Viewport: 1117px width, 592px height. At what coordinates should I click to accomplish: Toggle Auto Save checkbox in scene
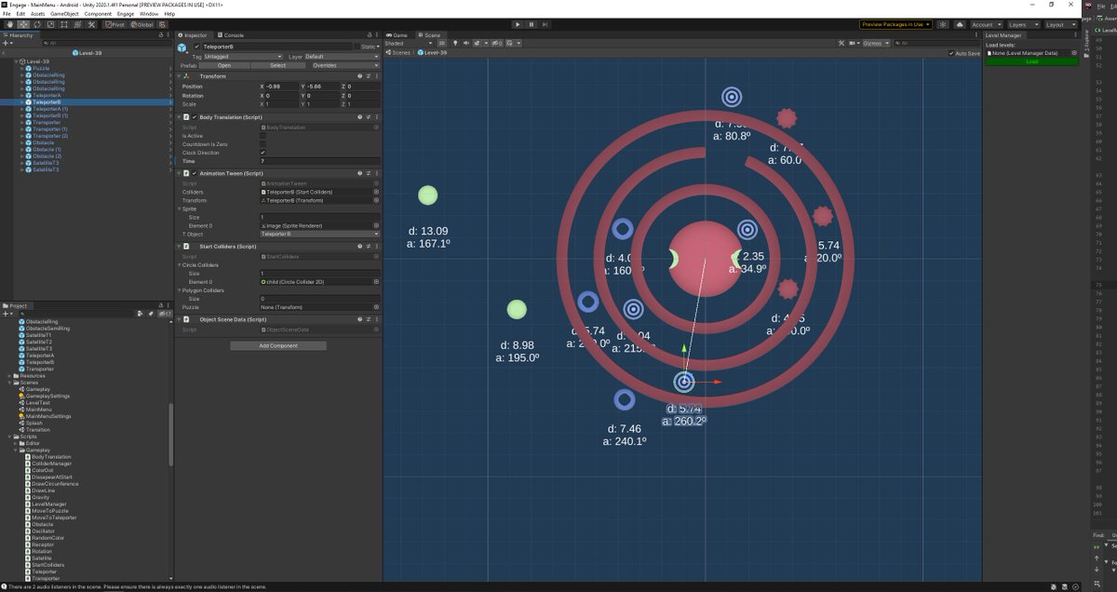pos(951,53)
